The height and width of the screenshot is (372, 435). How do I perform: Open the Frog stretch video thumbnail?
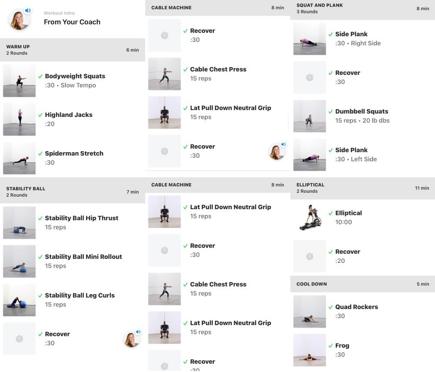click(310, 350)
